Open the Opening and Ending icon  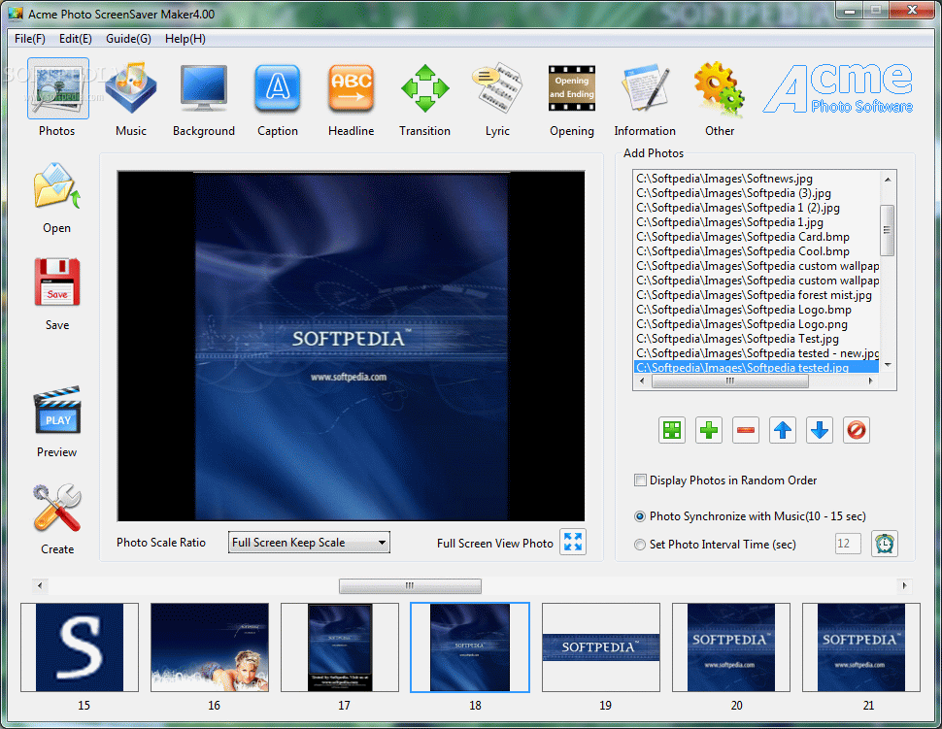click(x=571, y=88)
